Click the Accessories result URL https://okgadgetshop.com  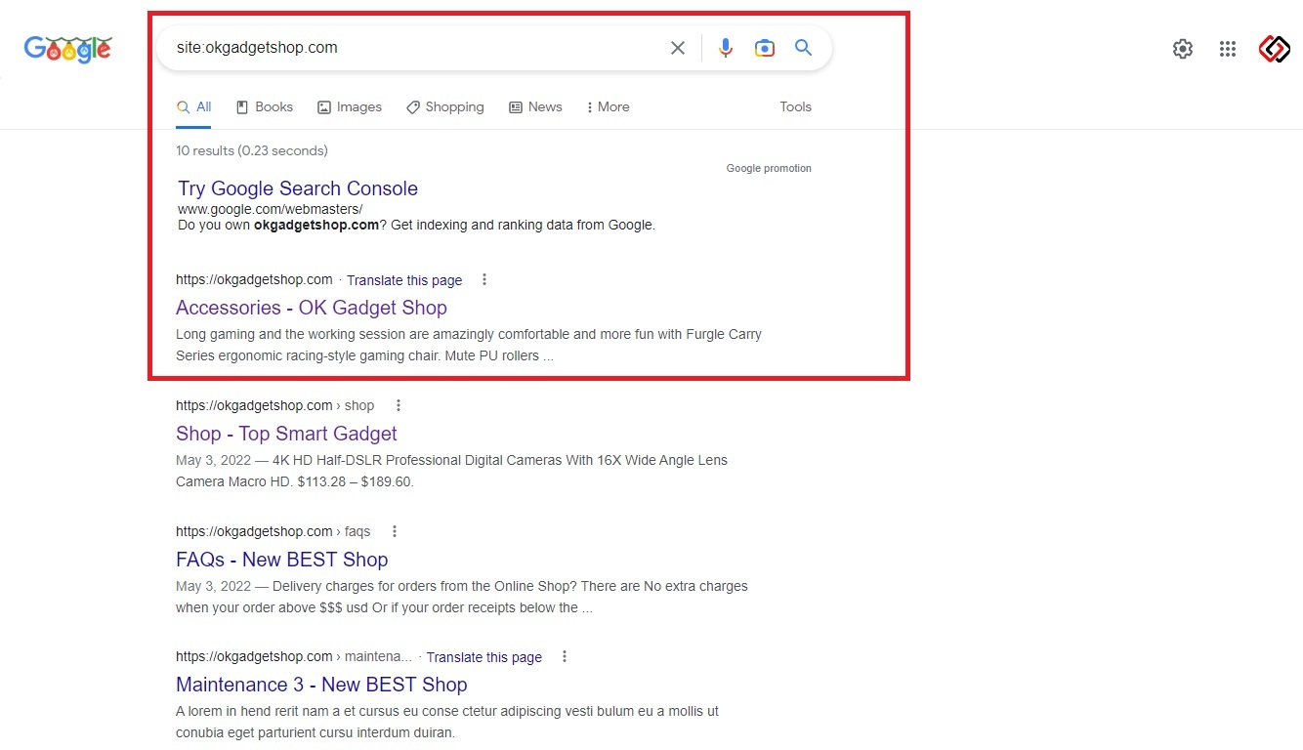tap(254, 279)
